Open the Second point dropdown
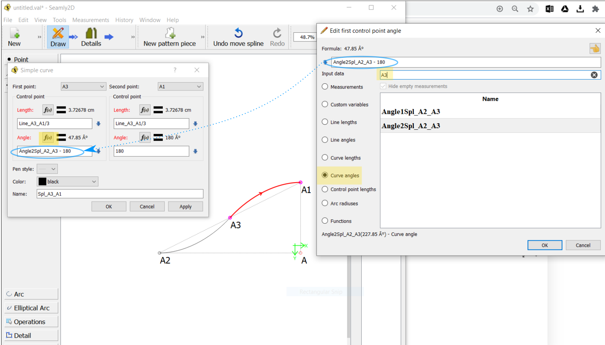Viewport: 605px width, 345px height. point(180,87)
